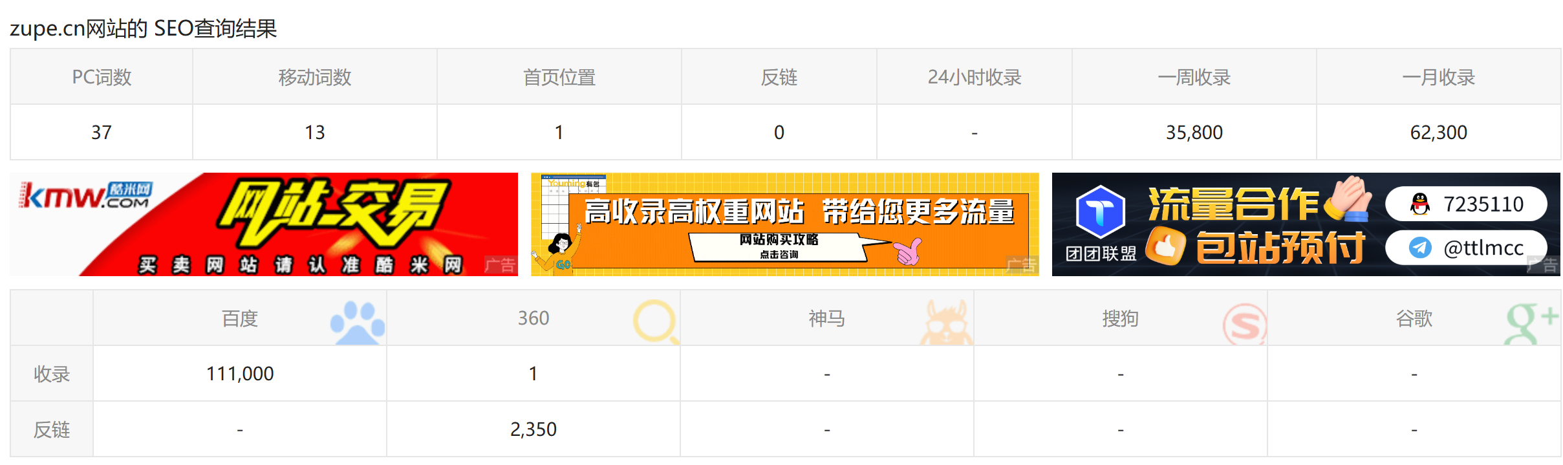Click the 反链 header in the top table
The width and height of the screenshot is (1563, 465).
779,78
